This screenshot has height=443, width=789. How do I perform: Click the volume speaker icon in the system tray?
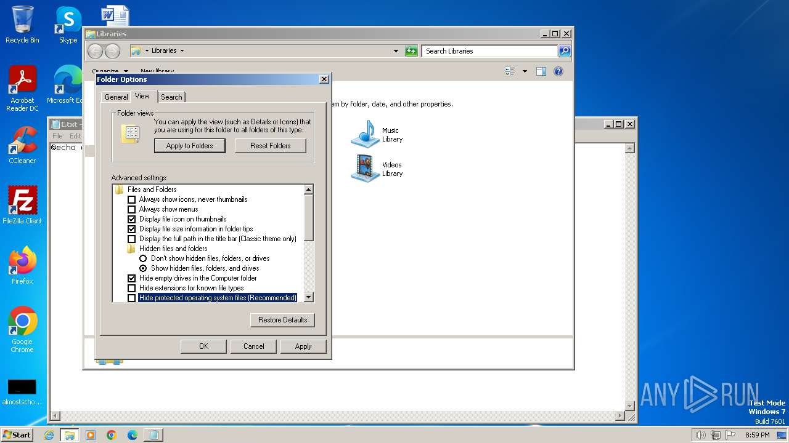click(x=700, y=435)
